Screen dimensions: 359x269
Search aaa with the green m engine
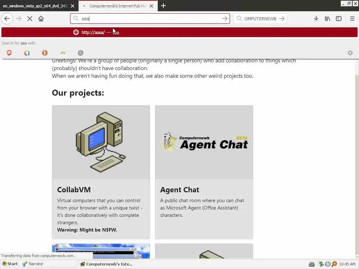point(63,53)
